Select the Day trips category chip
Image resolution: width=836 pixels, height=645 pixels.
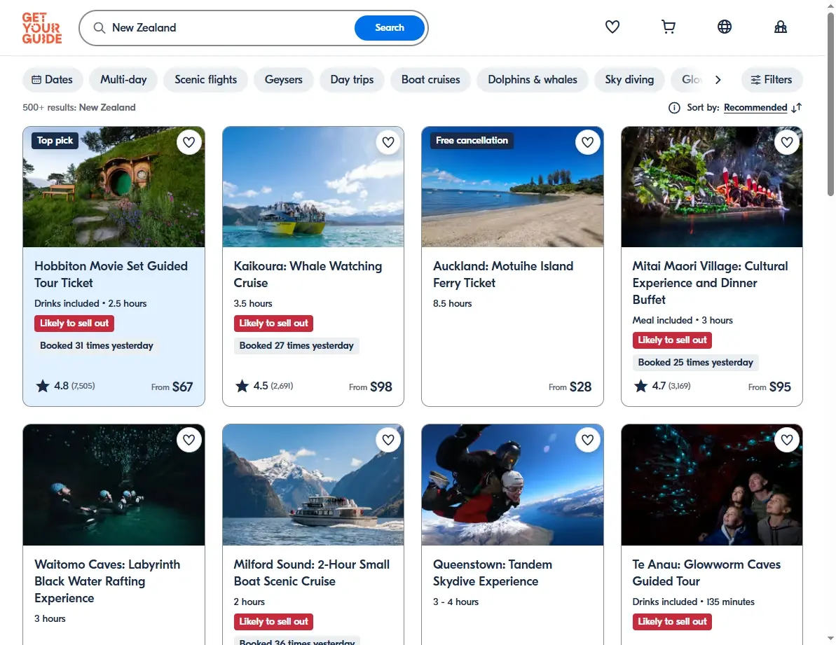pyautogui.click(x=352, y=80)
